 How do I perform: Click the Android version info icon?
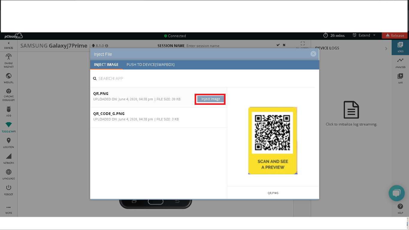point(107,46)
